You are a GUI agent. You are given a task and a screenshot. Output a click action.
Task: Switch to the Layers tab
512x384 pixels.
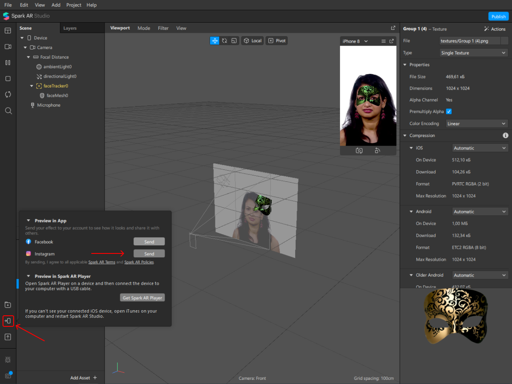click(x=70, y=28)
